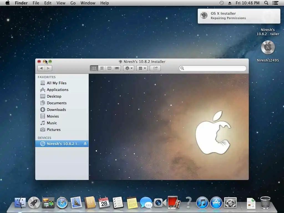Click the date and time in menu bar
The height and width of the screenshot is (213, 284).
coord(247,3)
